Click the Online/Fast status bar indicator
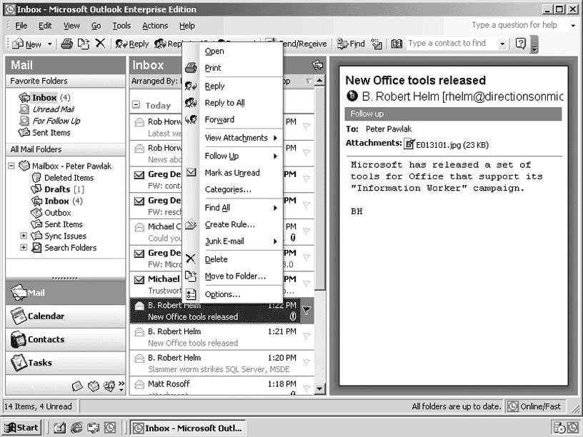 534,406
